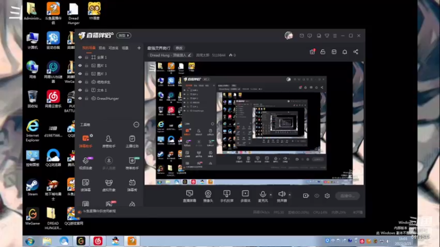The width and height of the screenshot is (440, 247).
Task: Click the share icon in room header
Action: pos(355,52)
